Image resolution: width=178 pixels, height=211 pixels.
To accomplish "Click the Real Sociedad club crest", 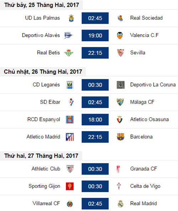I will [120, 18].
